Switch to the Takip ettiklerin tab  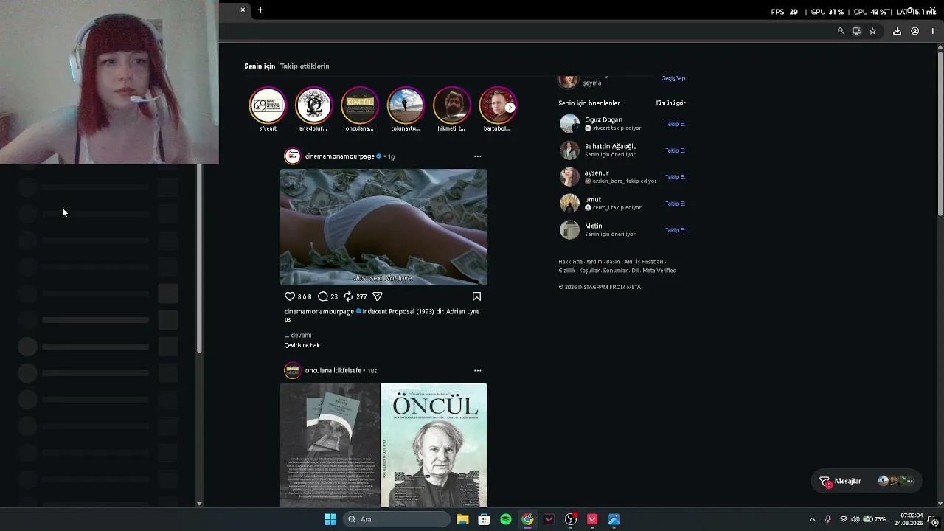(305, 66)
